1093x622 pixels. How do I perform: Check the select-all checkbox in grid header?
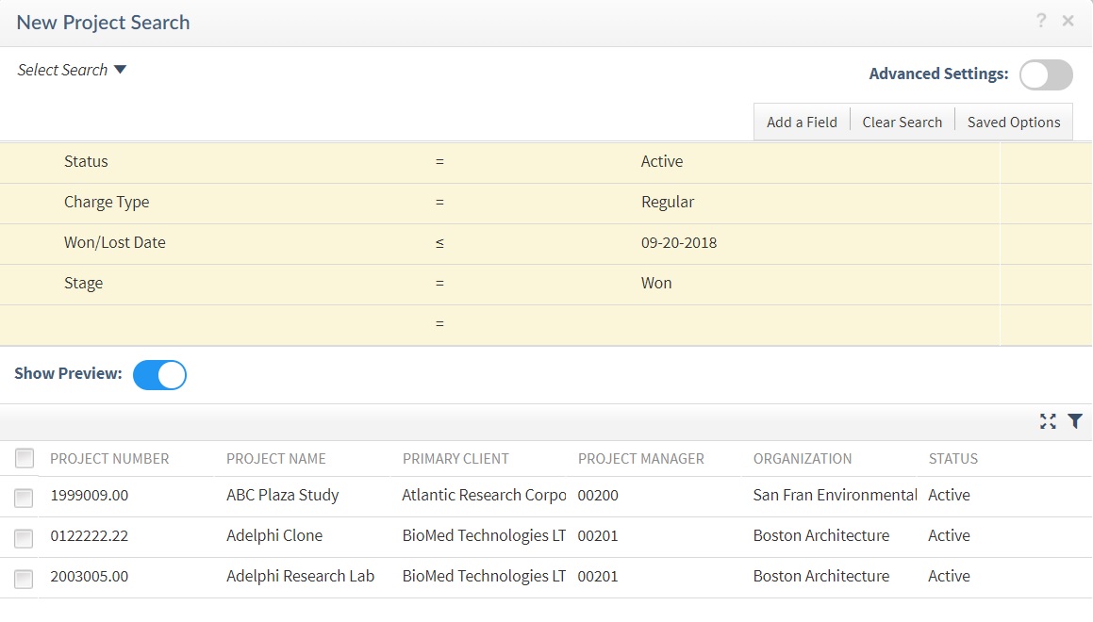click(25, 458)
